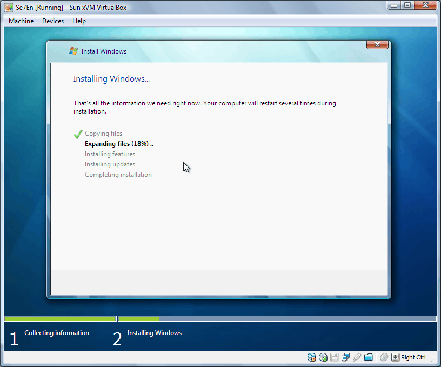This screenshot has width=441, height=367.
Task: Close the Install Windows dialog
Action: pos(377,44)
